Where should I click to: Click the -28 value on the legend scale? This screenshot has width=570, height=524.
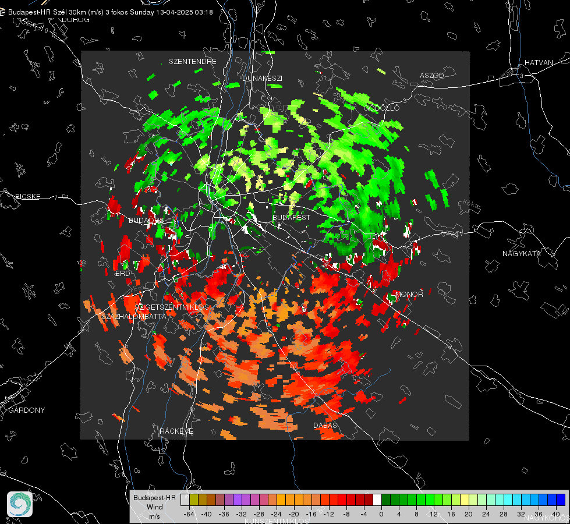click(259, 514)
